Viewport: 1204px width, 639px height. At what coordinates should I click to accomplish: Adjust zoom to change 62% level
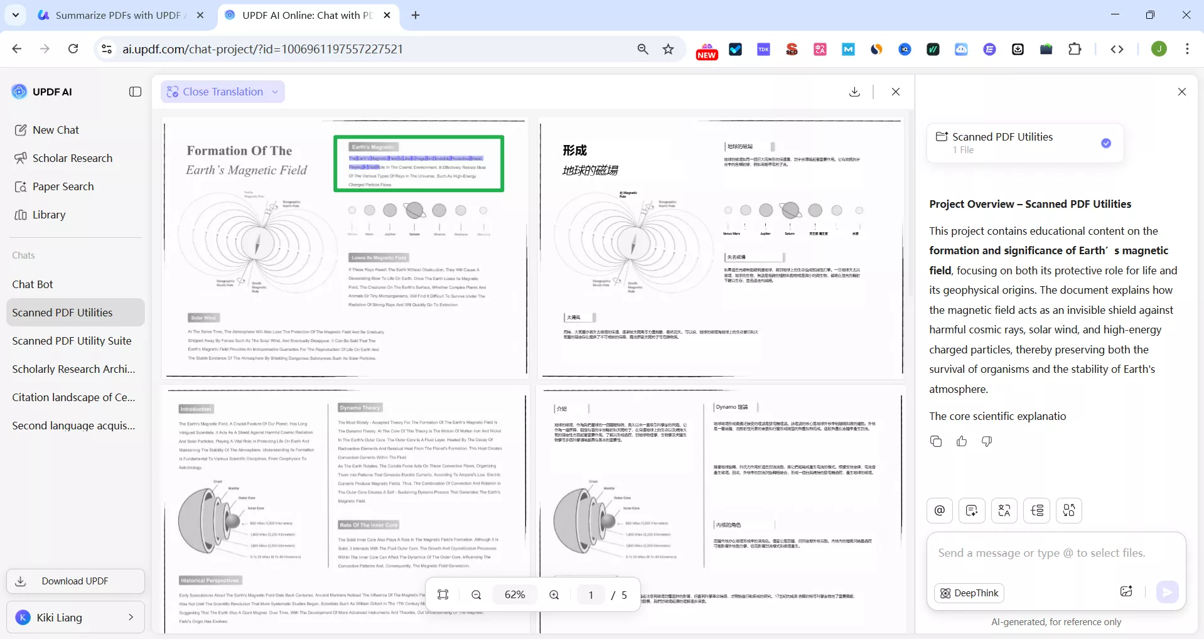click(515, 594)
